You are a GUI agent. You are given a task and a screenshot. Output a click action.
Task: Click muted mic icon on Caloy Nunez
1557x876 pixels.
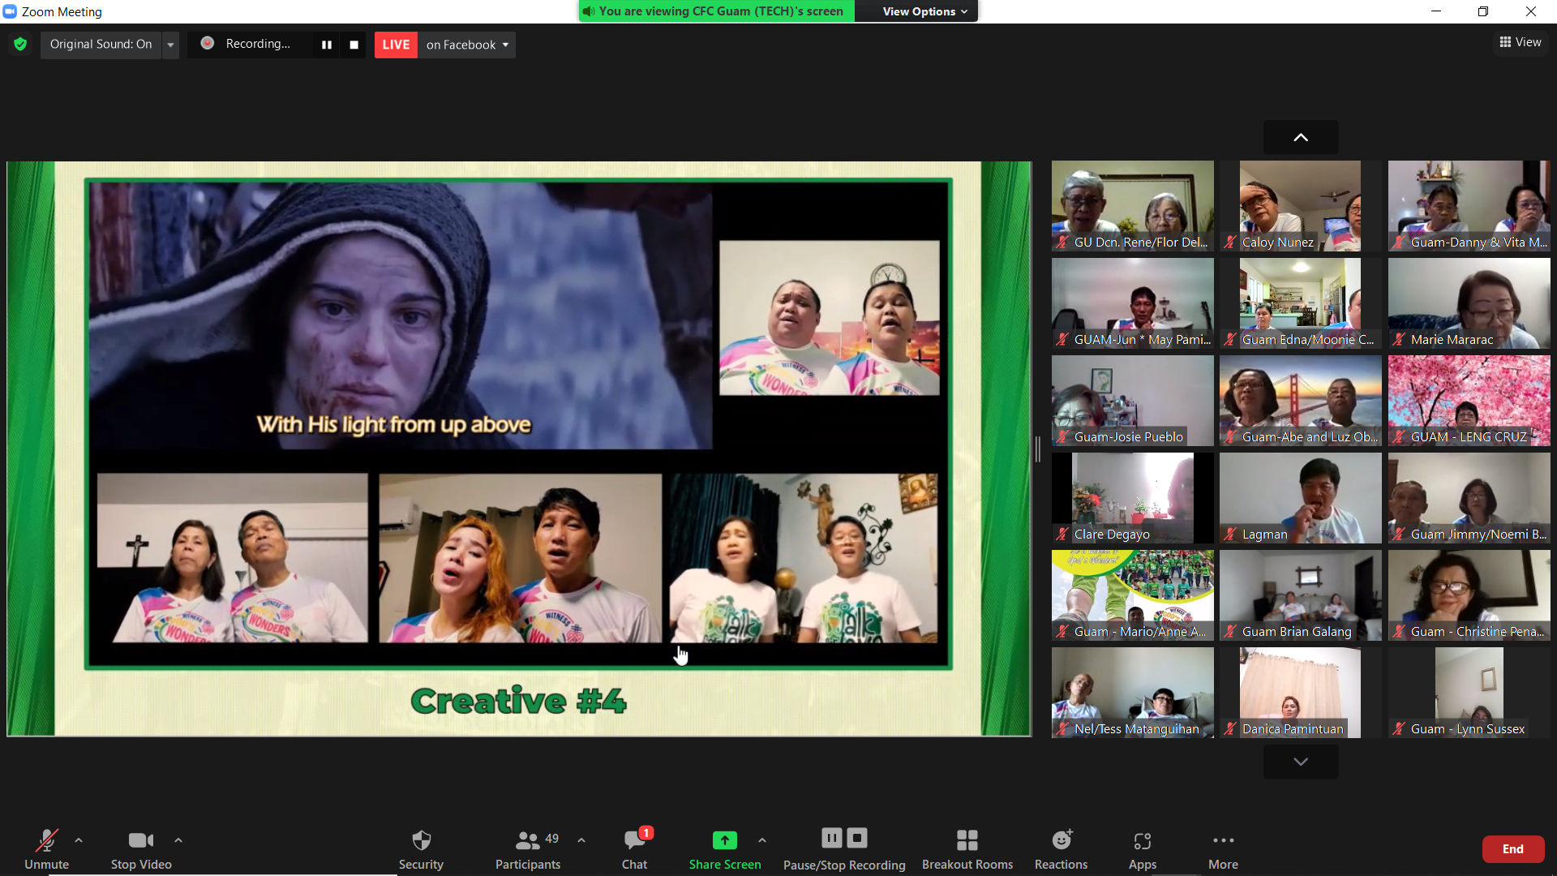(1230, 242)
